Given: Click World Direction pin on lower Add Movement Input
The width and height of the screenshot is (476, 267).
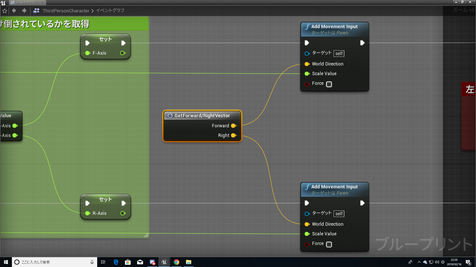Looking at the screenshot, I should 307,224.
